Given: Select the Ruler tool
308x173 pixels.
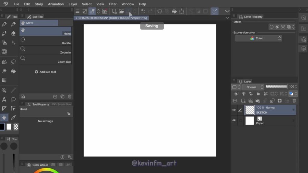Looking at the screenshot, I should (4, 108).
